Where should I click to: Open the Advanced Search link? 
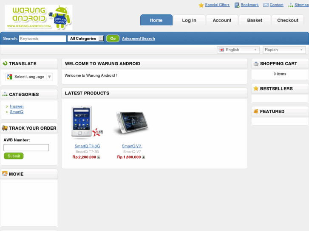click(x=138, y=39)
